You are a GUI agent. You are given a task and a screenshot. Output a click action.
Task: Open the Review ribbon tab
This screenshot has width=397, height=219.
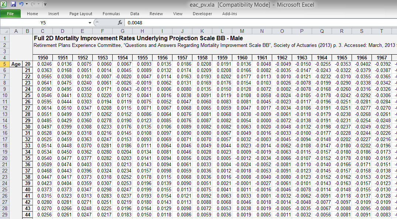[156, 14]
